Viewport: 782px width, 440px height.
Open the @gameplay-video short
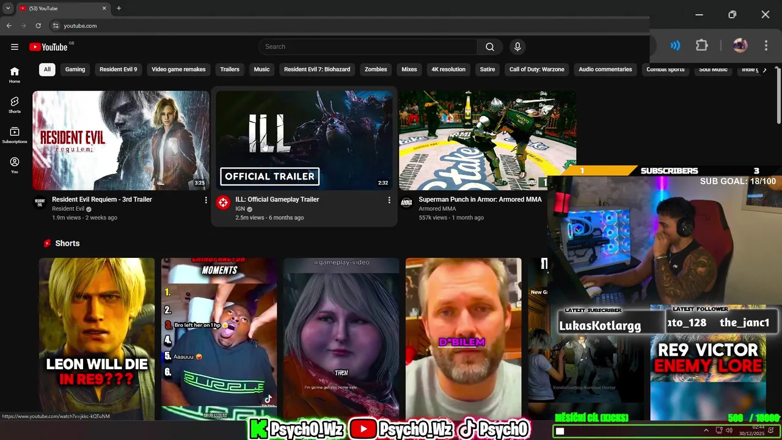[x=342, y=339]
